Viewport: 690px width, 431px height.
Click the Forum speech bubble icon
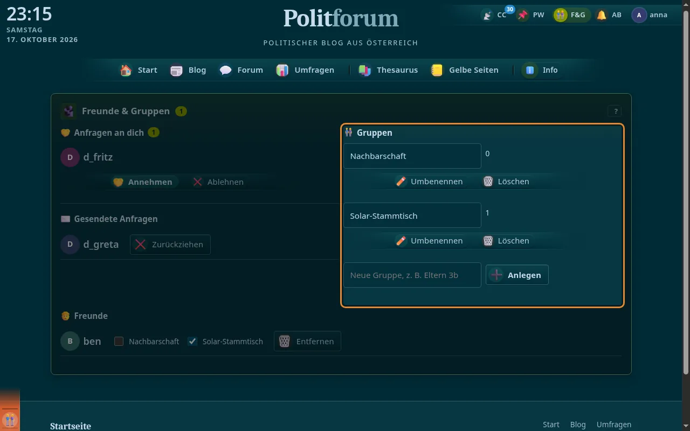coord(225,70)
